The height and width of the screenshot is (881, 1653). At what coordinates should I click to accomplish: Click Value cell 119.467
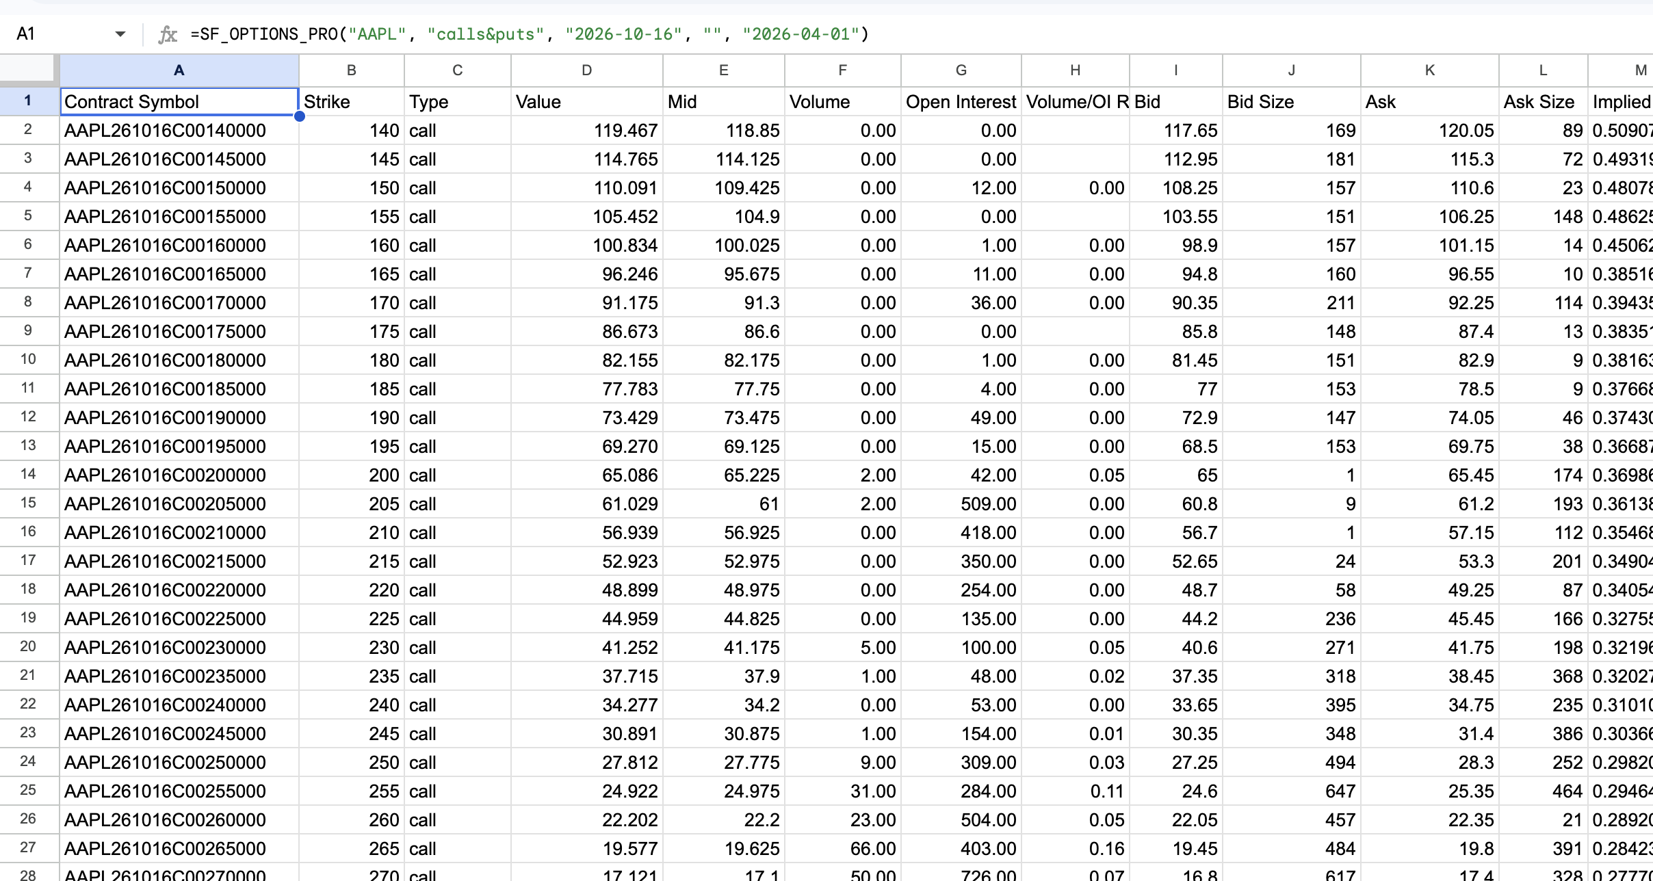coord(587,131)
